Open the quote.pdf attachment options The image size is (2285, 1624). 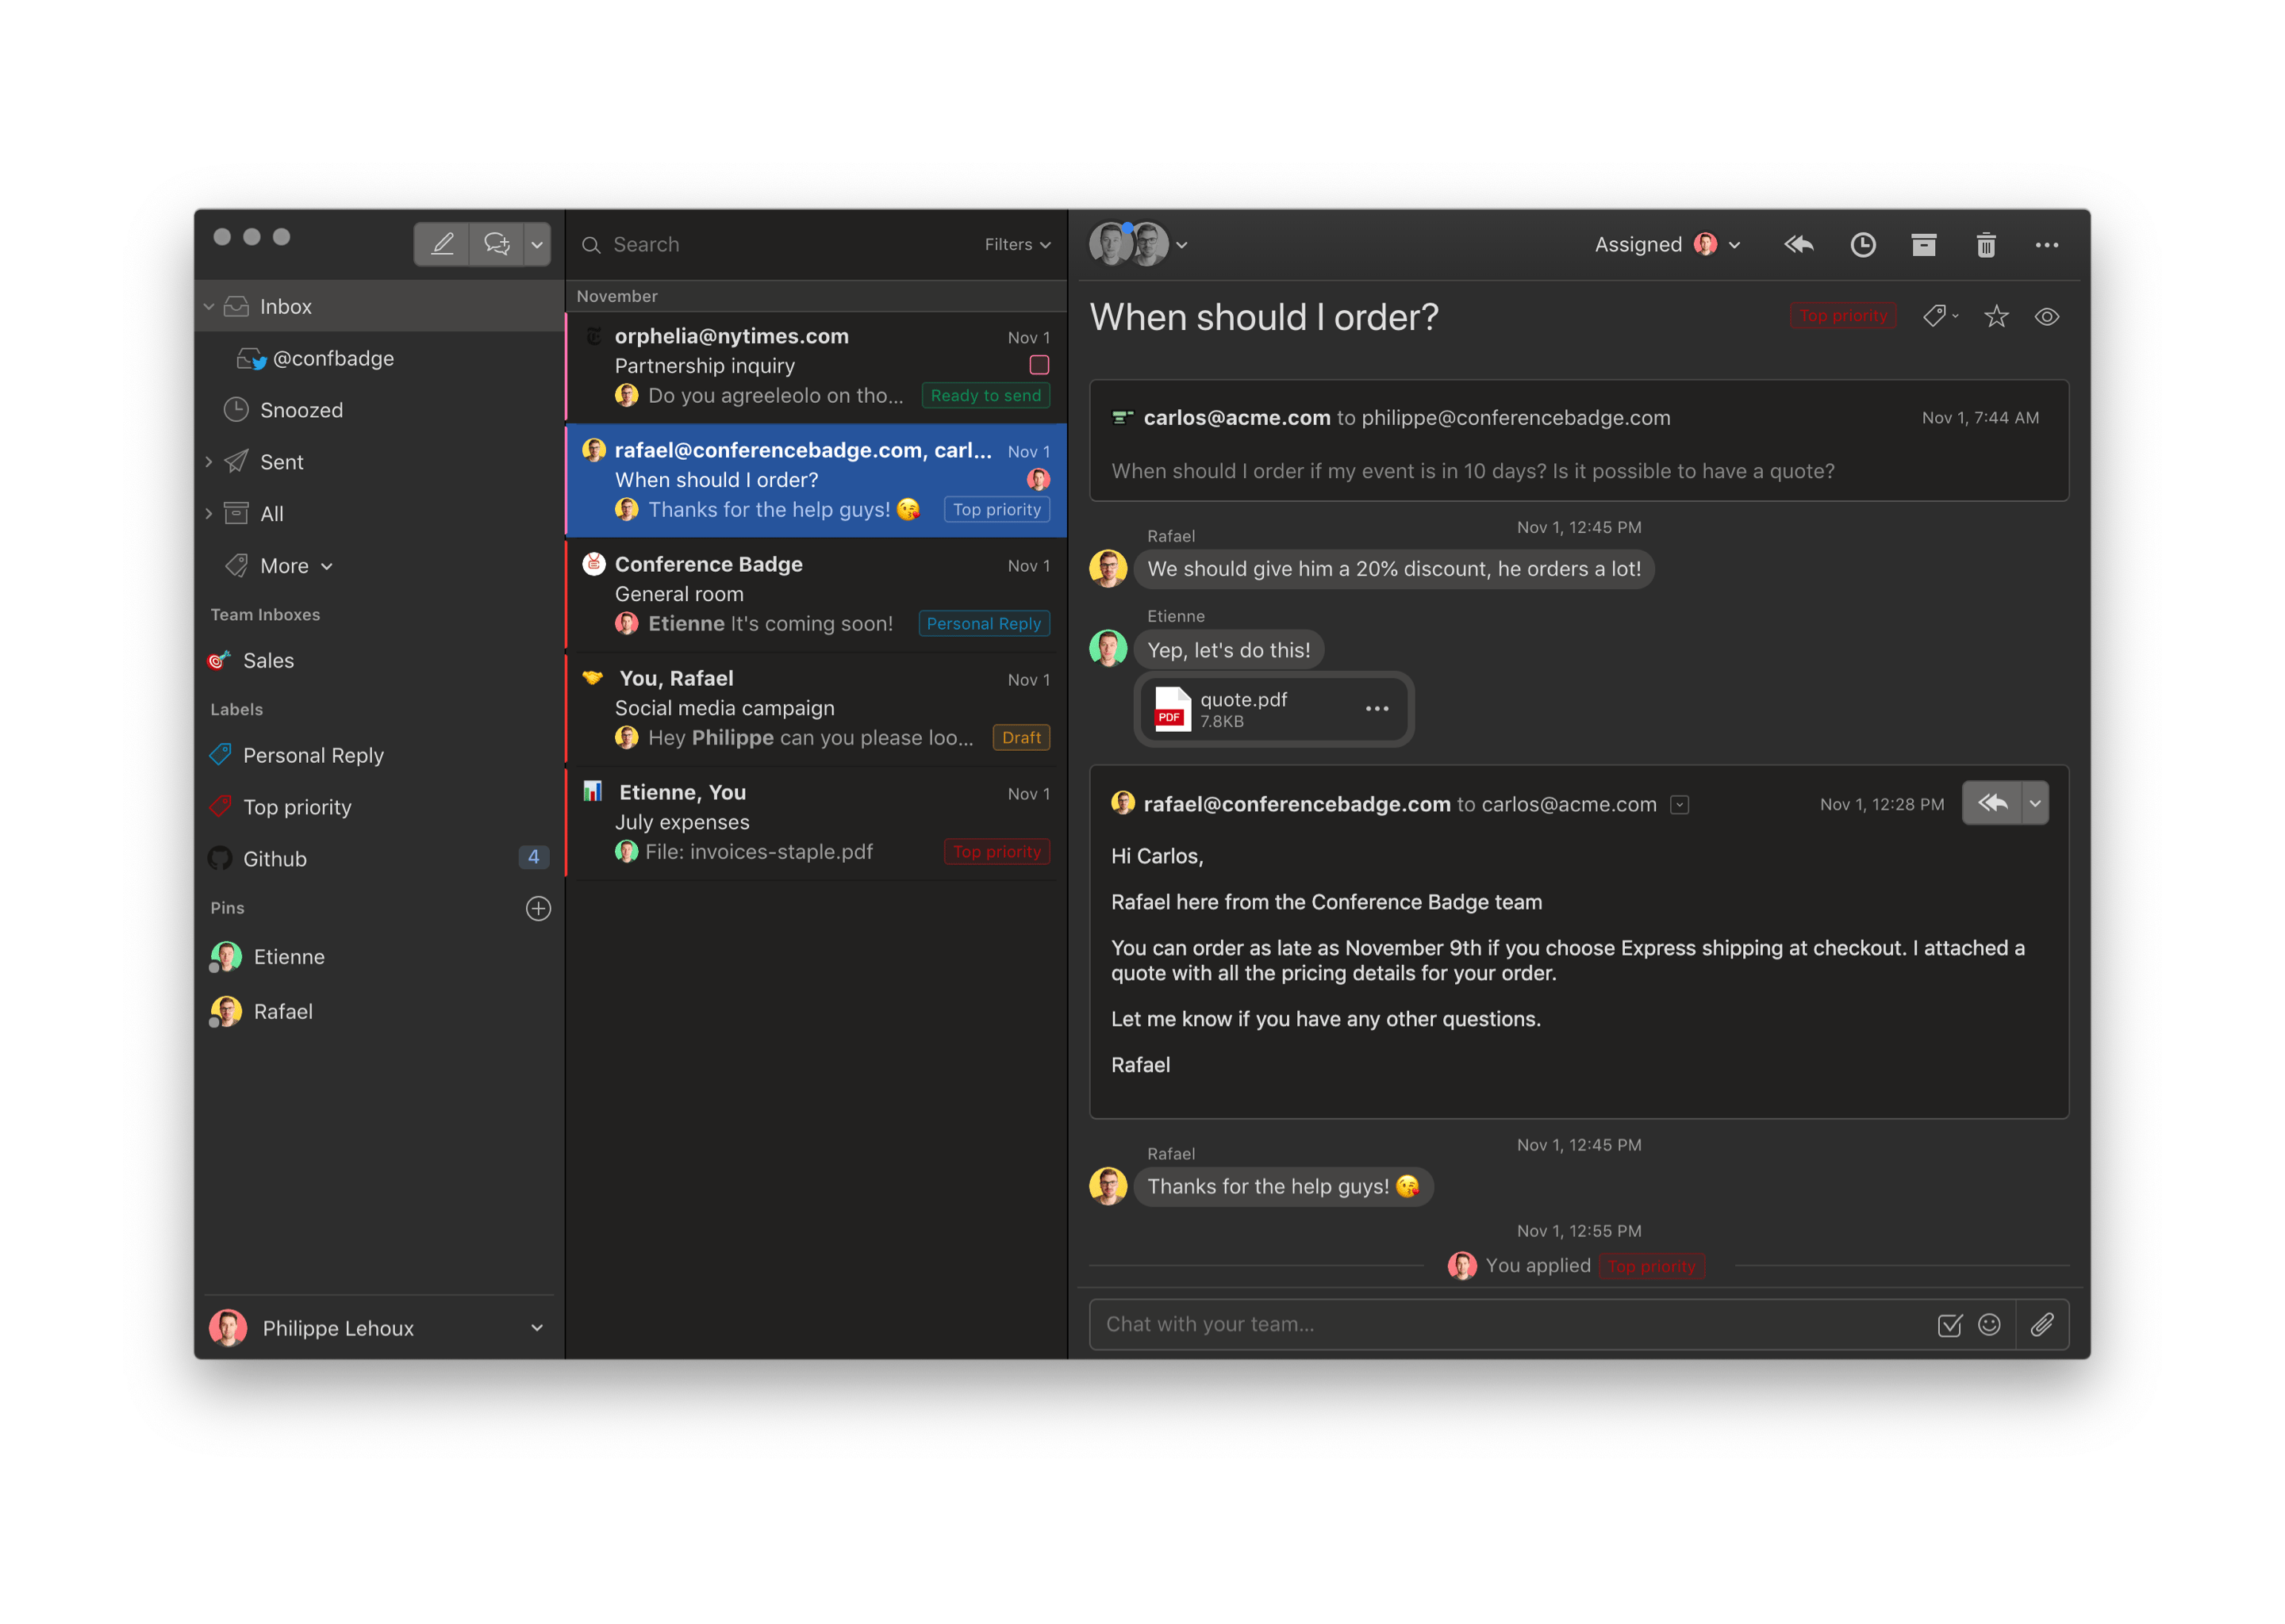pyautogui.click(x=1377, y=709)
